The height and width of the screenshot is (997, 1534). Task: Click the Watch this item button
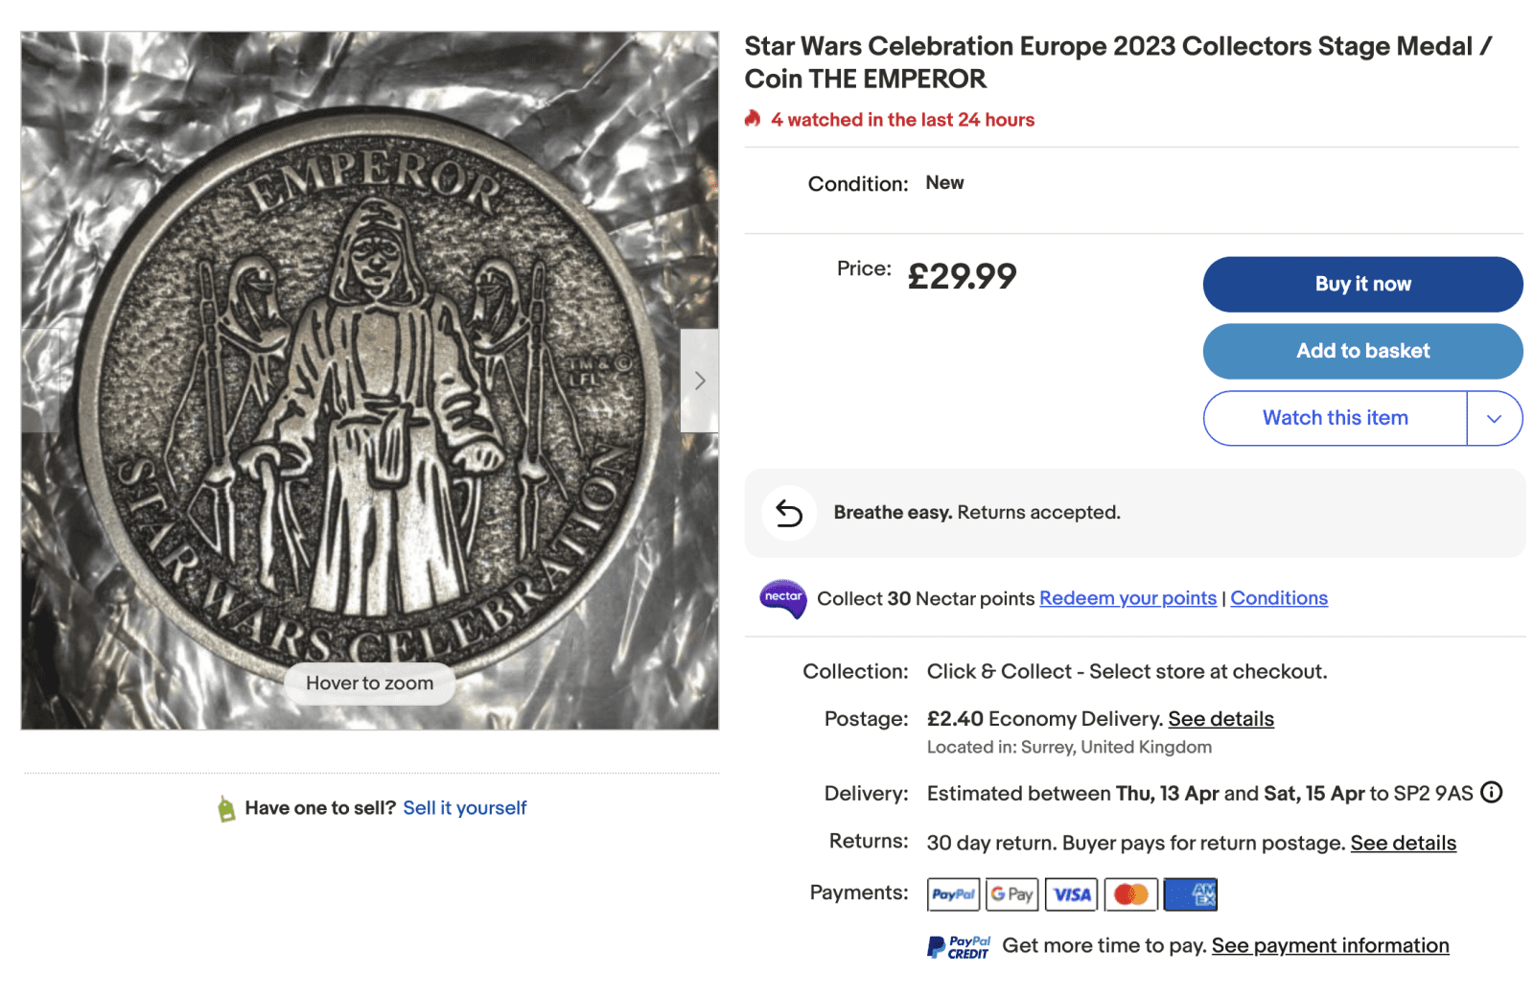tap(1335, 418)
